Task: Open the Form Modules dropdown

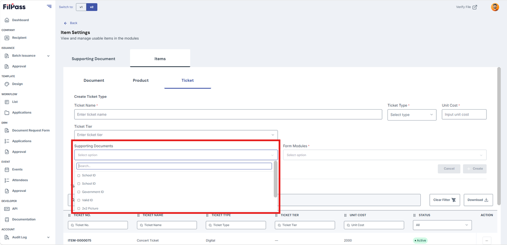Action: pos(384,155)
